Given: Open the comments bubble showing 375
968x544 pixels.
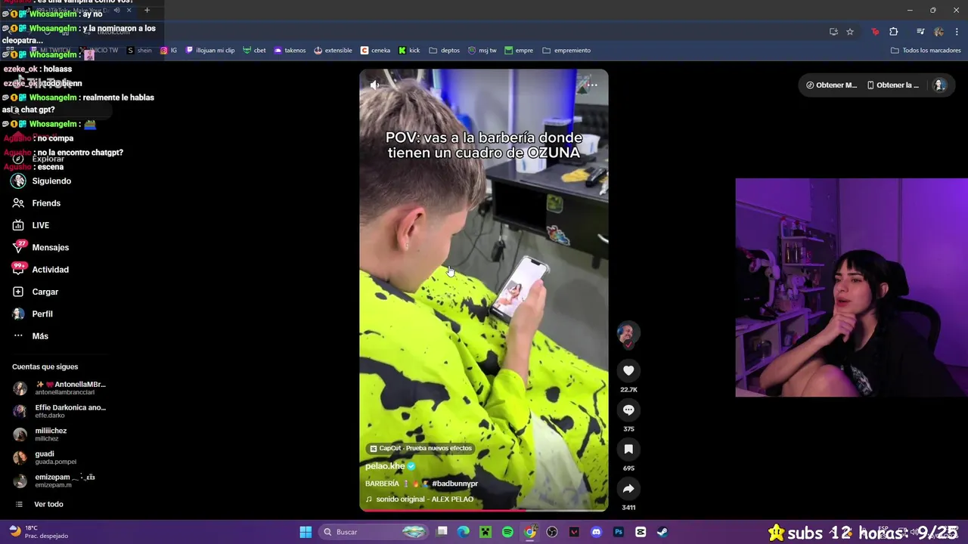Looking at the screenshot, I should pos(628,410).
